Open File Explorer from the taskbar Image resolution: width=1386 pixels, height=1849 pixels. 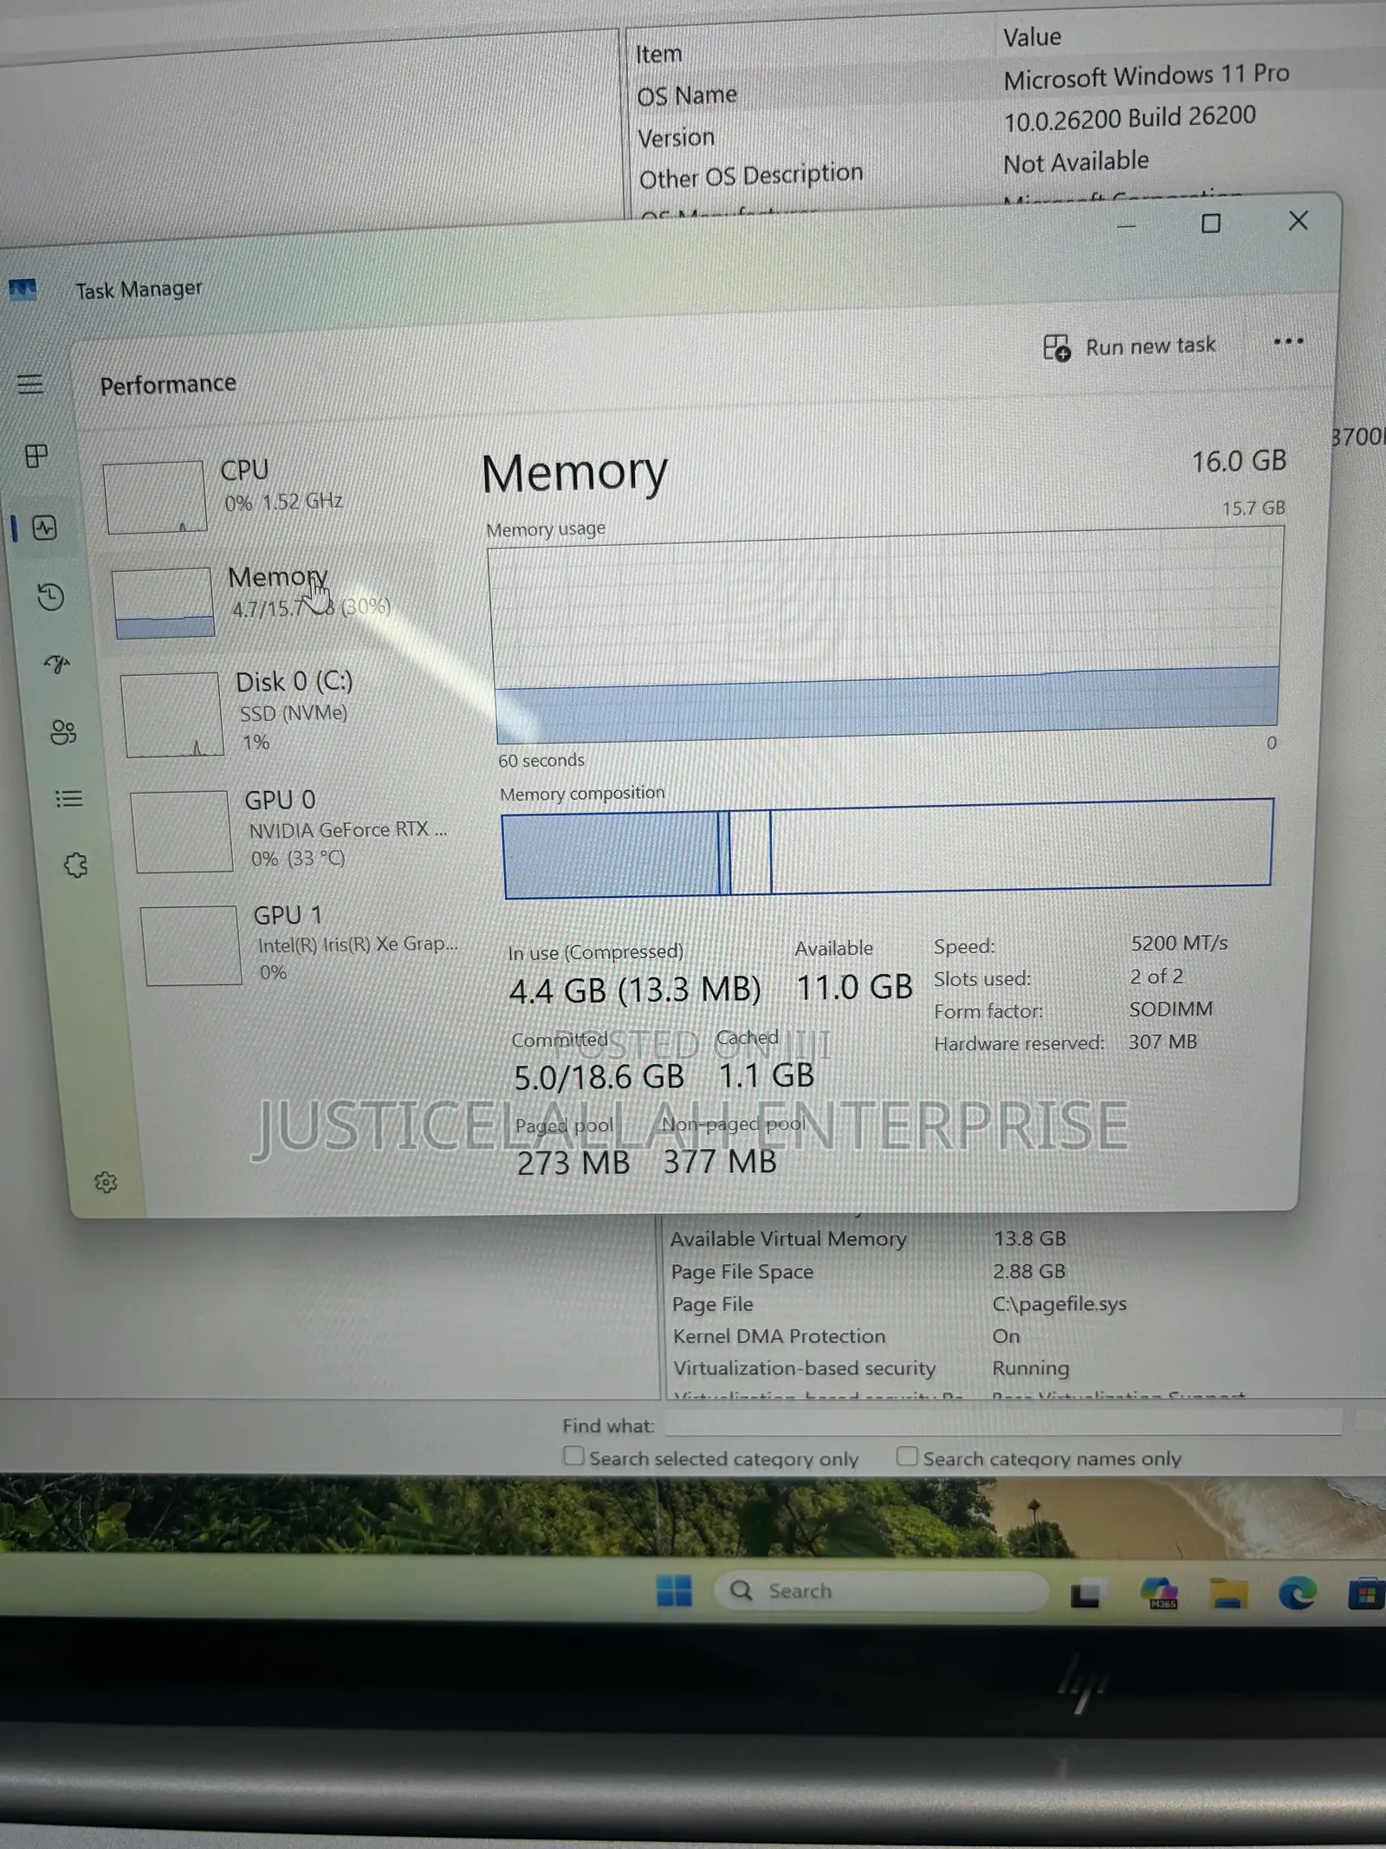[1227, 1593]
